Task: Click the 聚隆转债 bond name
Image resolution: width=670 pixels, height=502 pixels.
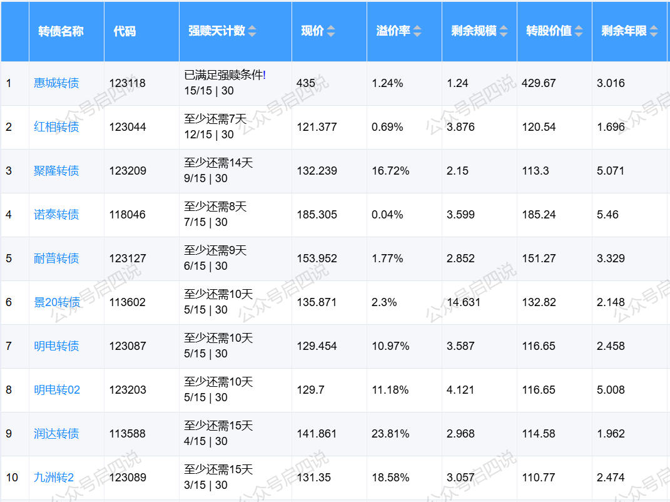Action: 56,171
